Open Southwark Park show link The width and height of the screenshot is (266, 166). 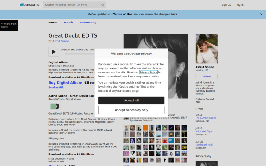click(204, 145)
